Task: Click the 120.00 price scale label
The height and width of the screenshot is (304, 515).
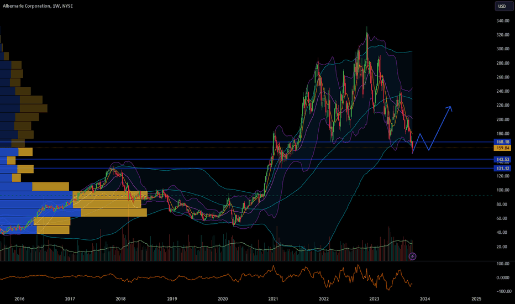Action: tap(503, 176)
